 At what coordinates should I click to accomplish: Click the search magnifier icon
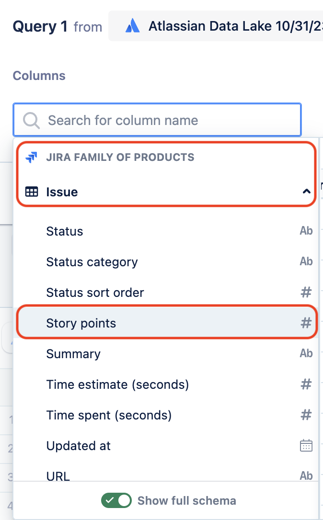coord(31,120)
